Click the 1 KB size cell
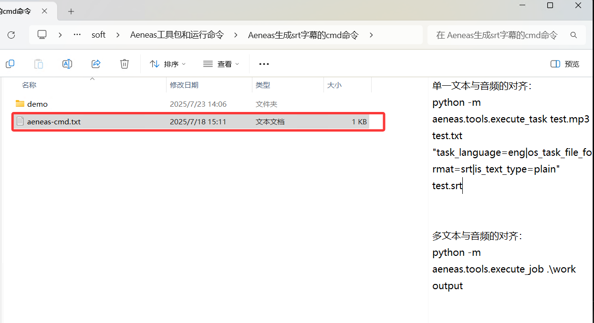Screen dimensions: 594x323 point(359,121)
